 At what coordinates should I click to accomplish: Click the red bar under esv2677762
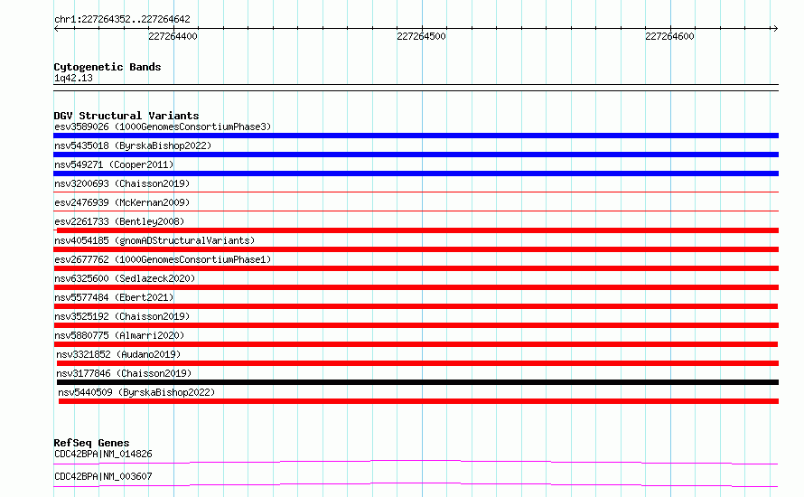click(416, 268)
